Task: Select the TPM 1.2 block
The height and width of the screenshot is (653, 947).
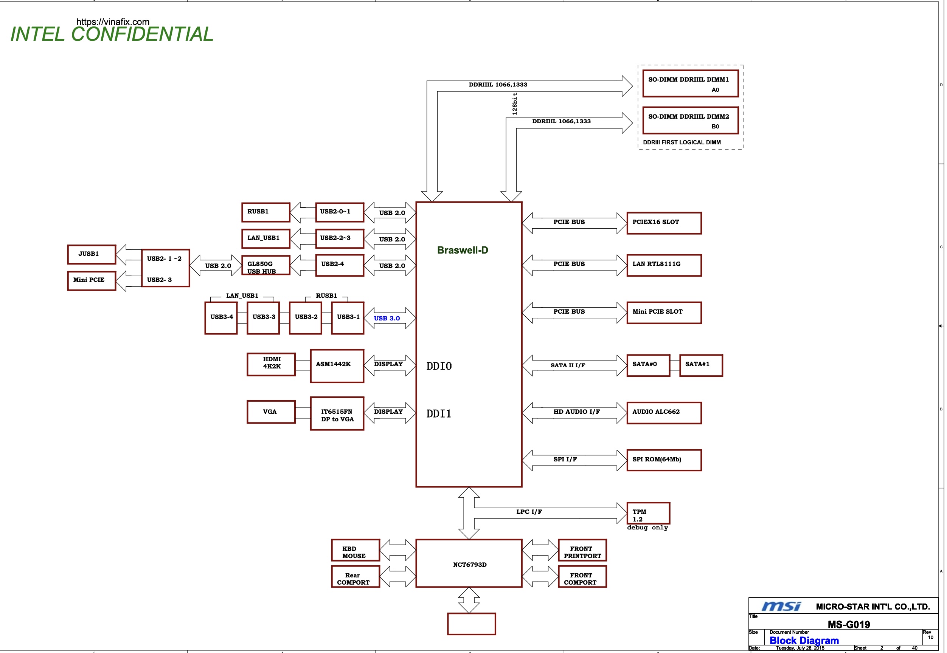Action: pos(648,513)
